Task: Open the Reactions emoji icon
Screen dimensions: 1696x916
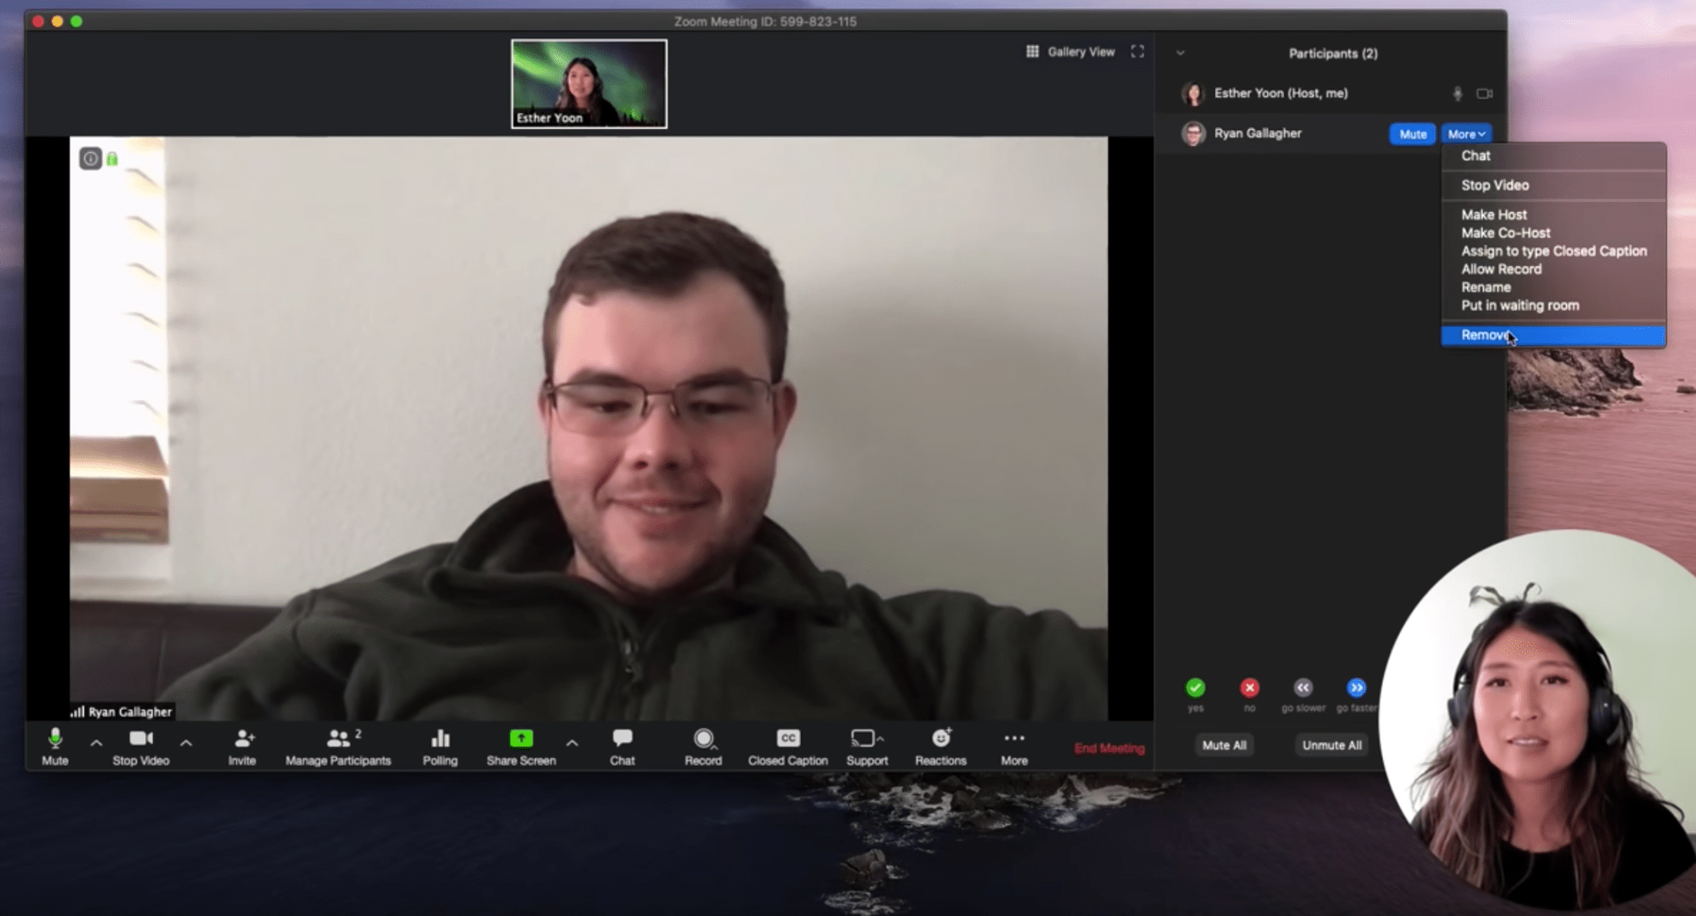Action: [941, 738]
